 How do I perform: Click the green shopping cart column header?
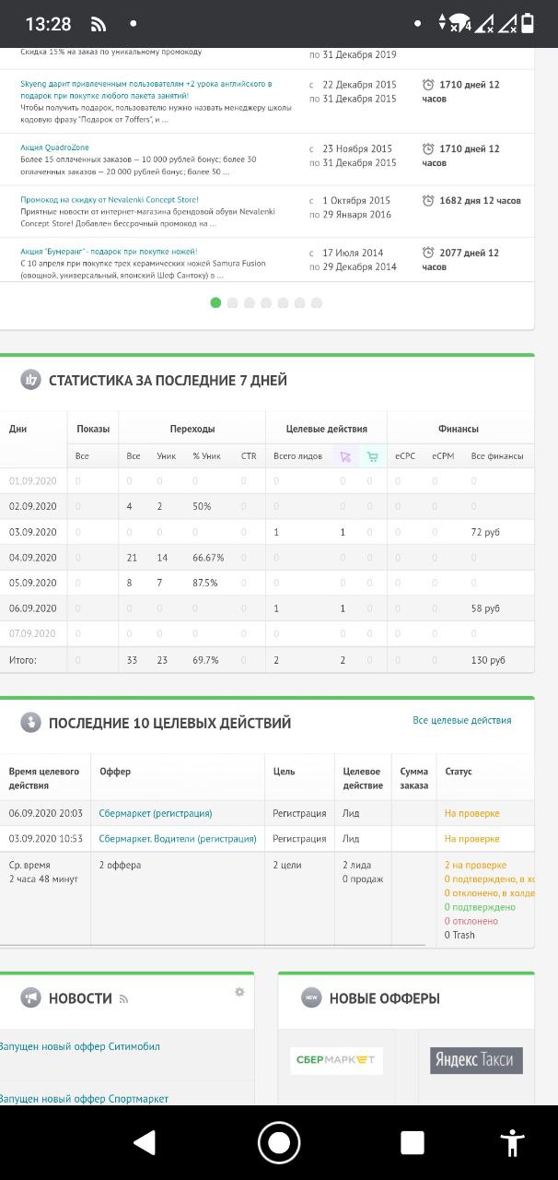click(x=372, y=456)
